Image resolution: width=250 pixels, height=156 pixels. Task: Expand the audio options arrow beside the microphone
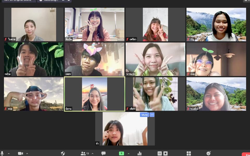coord(9,153)
